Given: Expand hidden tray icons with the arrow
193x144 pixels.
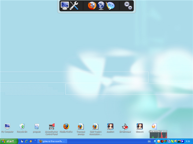Looking at the screenshot, I should coord(155,141).
